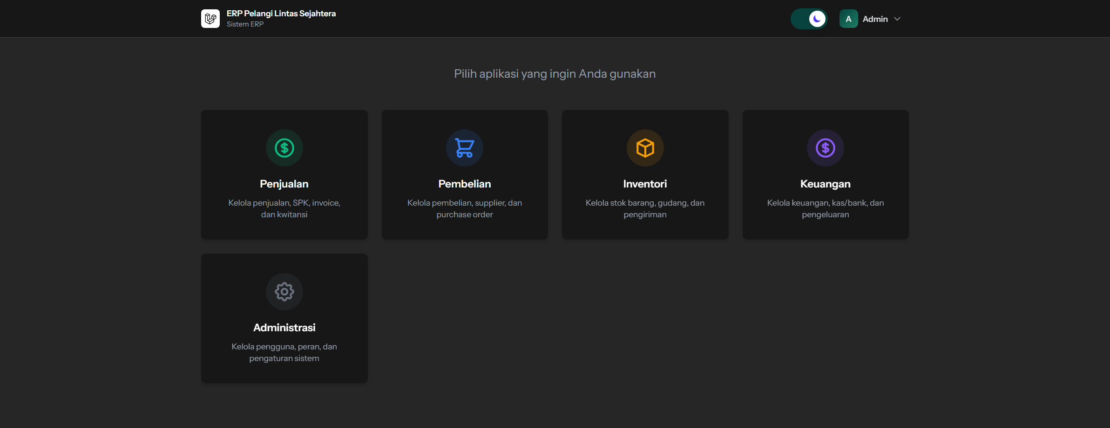Click the green 'A' user avatar
1110x428 pixels.
(848, 19)
